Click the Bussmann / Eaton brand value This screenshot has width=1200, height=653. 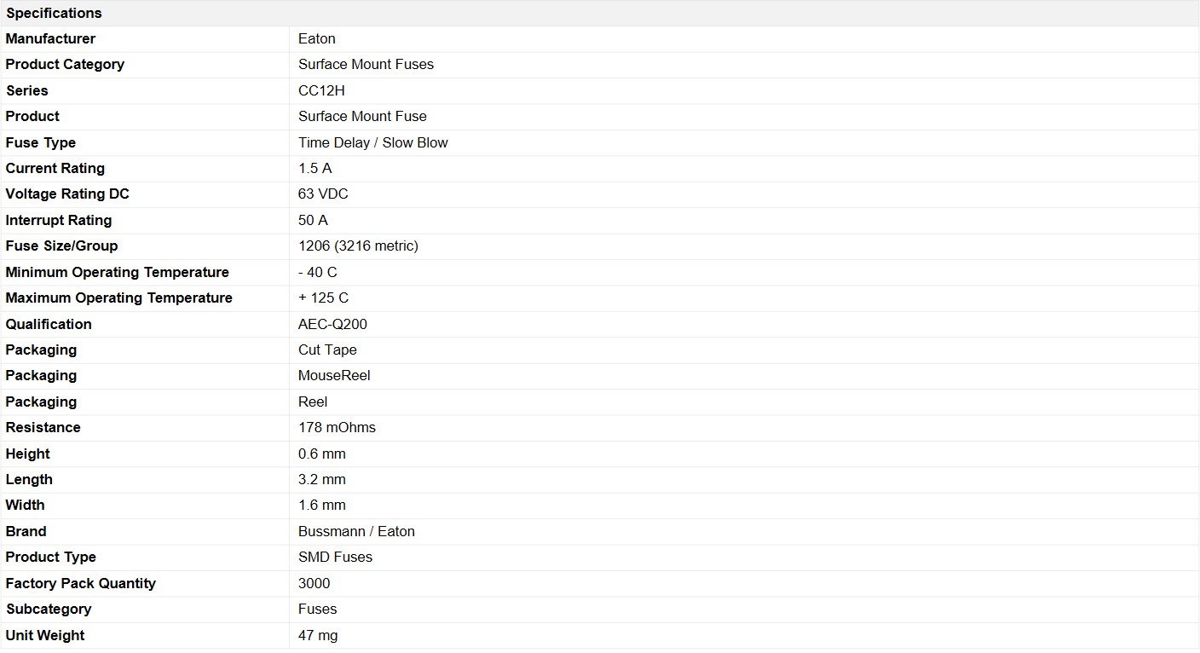356,531
